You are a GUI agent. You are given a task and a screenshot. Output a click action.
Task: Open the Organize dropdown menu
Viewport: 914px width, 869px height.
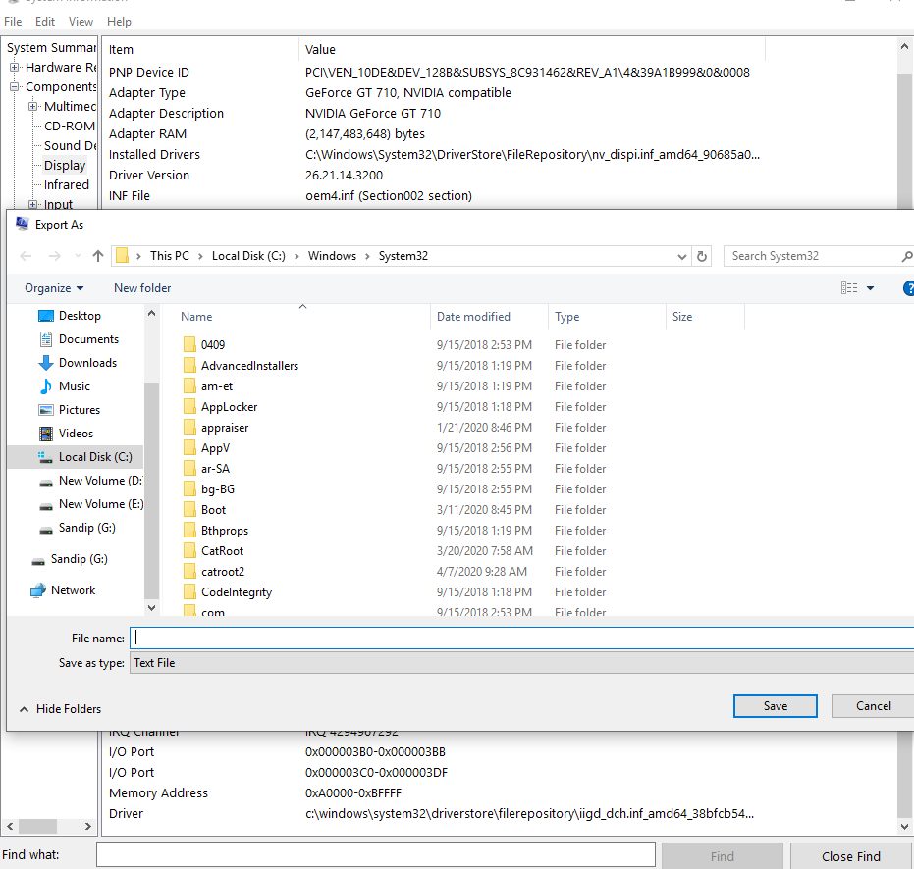pos(54,288)
